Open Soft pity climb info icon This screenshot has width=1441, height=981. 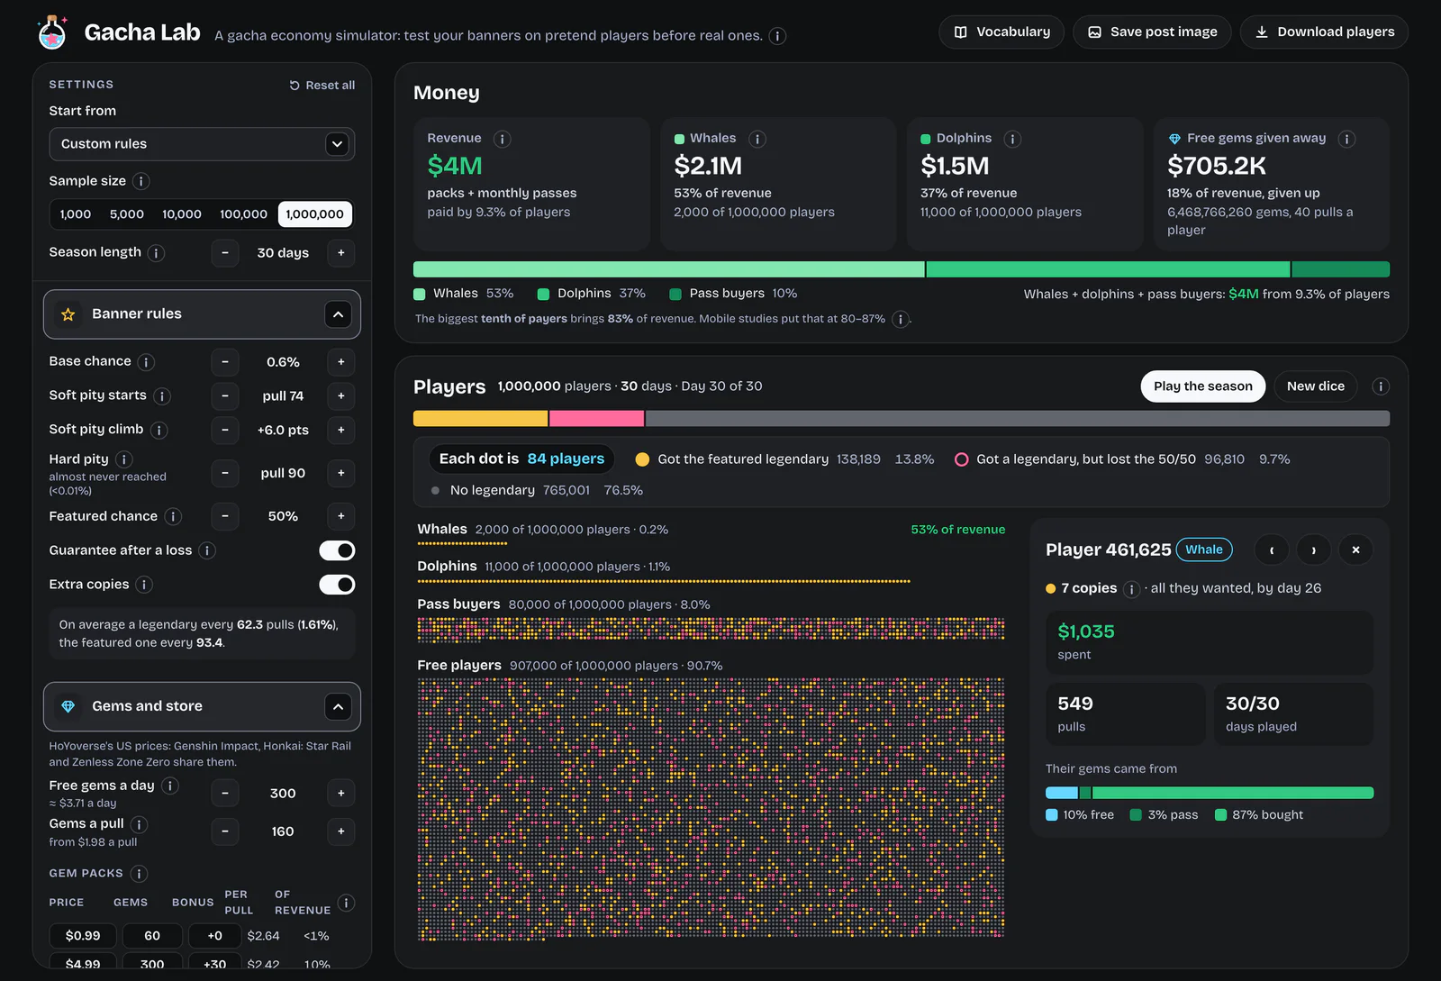pyautogui.click(x=159, y=431)
